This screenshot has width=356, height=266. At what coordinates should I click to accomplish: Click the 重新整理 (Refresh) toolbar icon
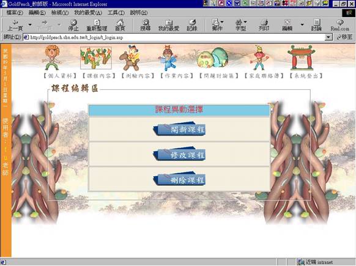pos(97,25)
